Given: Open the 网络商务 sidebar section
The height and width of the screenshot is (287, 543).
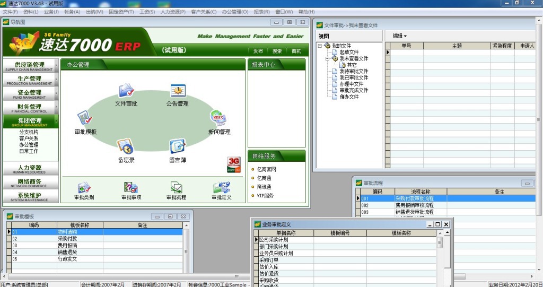Looking at the screenshot, I should (30, 182).
